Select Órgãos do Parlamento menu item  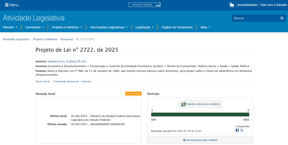177,27
